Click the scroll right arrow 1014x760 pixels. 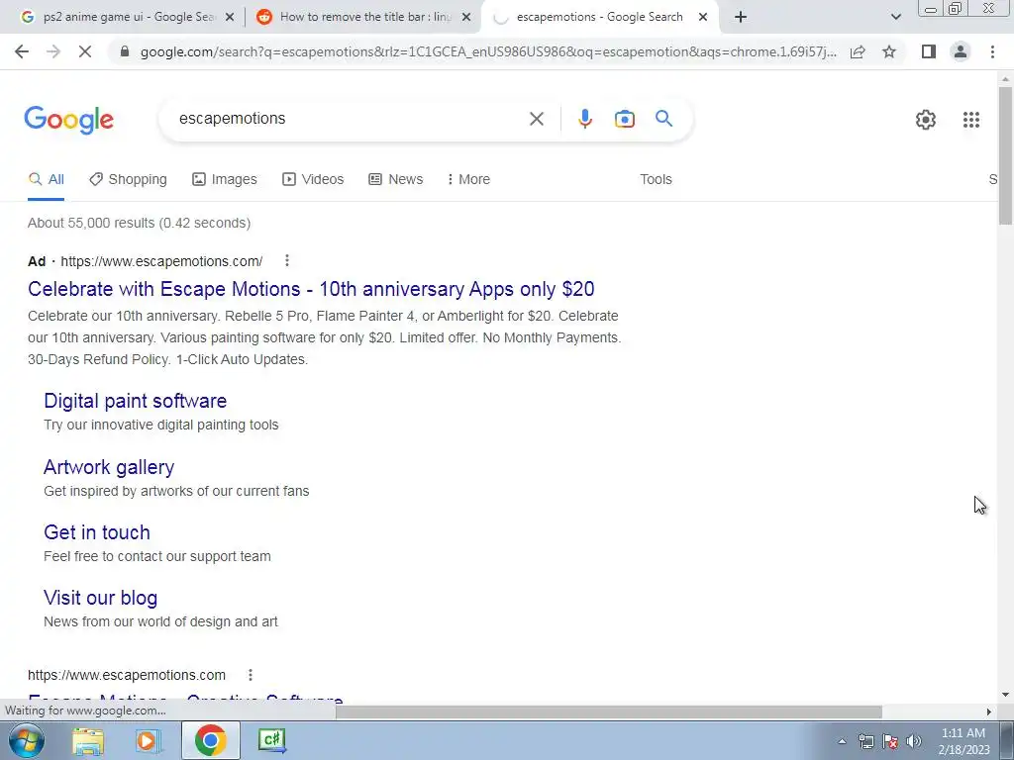[989, 712]
